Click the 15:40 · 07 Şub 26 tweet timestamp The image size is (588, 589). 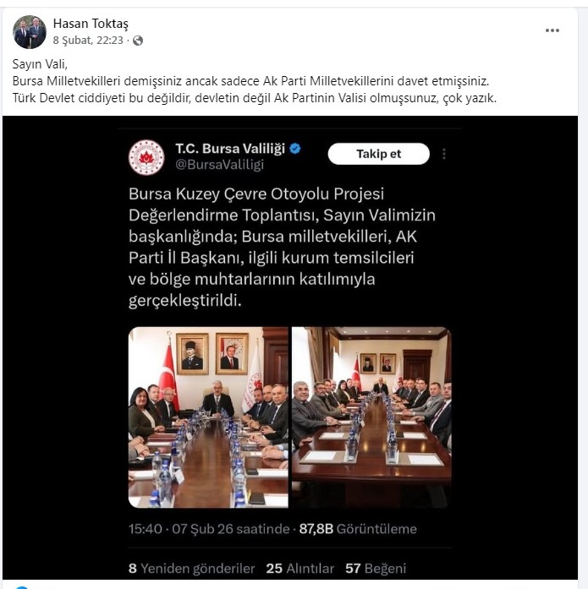pyautogui.click(x=209, y=529)
